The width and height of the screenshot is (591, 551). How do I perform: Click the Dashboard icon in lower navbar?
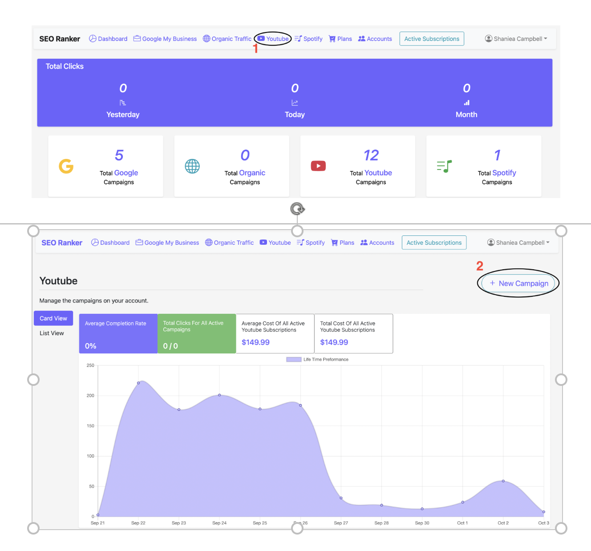tap(95, 243)
